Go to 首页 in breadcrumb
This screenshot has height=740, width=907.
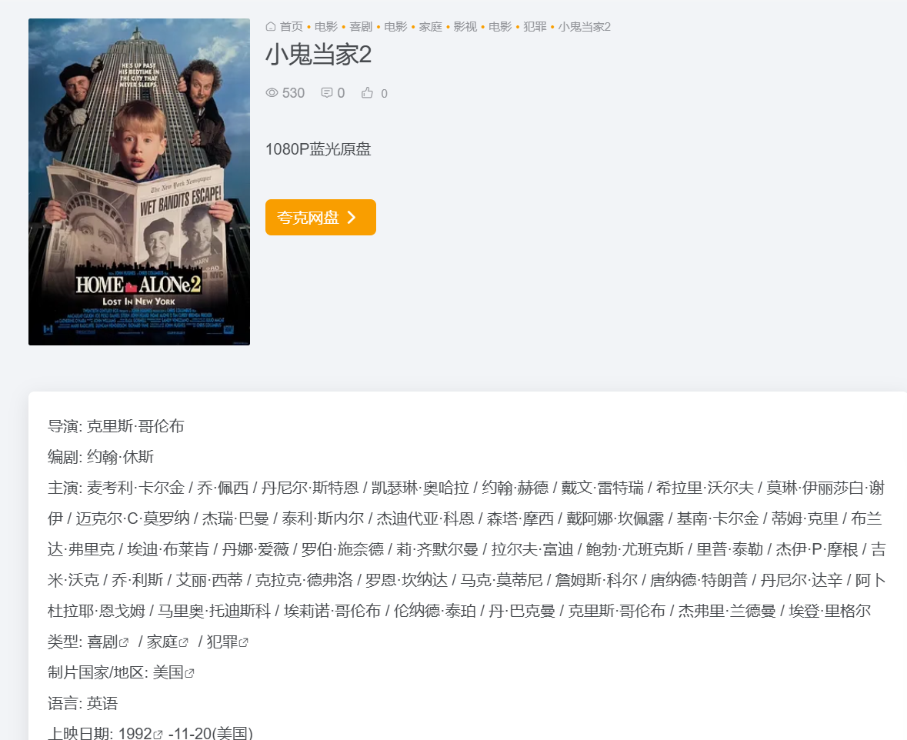pos(292,27)
